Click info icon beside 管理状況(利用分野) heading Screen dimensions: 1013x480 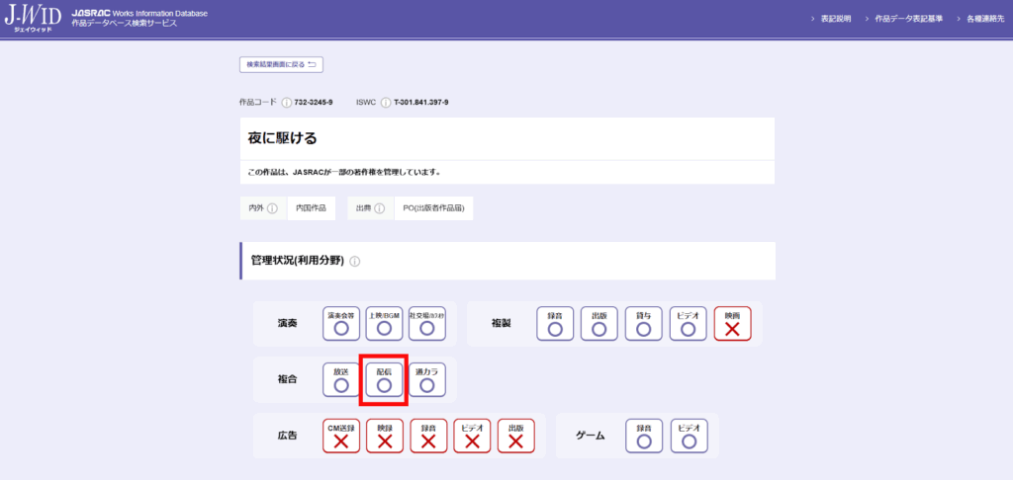tap(355, 262)
